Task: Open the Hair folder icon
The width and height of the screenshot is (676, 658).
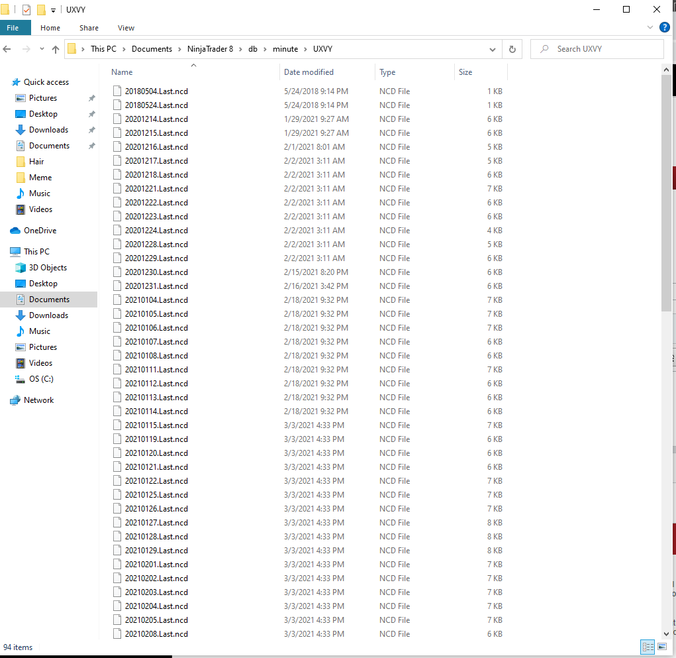Action: (21, 162)
